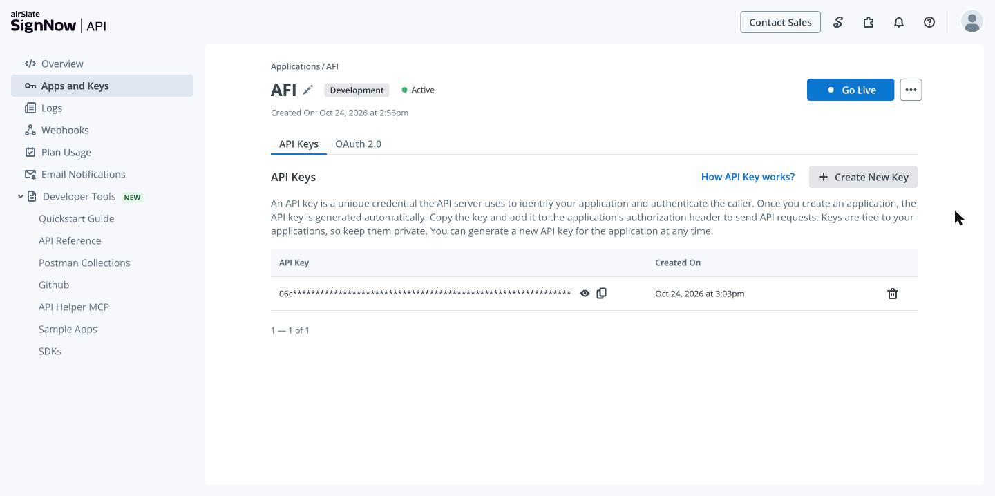This screenshot has height=496, width=995.
Task: Click the Webhooks sidebar icon
Action: tap(30, 130)
